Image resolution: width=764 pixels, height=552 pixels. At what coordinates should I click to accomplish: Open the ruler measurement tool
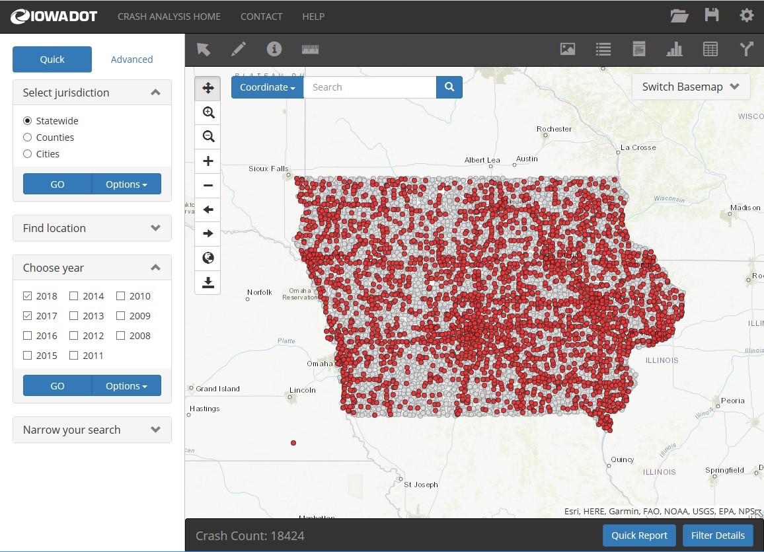(310, 49)
